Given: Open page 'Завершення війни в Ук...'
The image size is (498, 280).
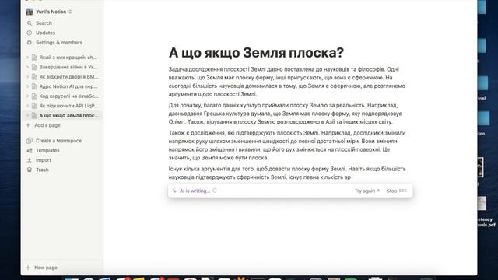Looking at the screenshot, I should (68, 67).
